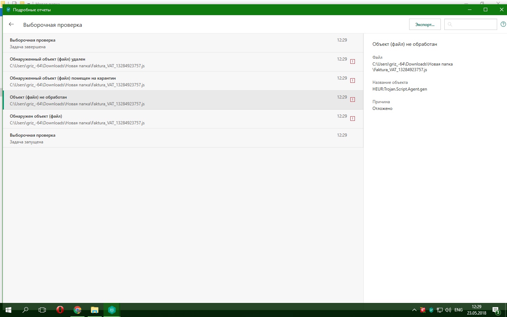Screen dimensions: 507x317
Task: Click the warning icon on the 'помещен на карантин' row
Action: tap(352, 81)
